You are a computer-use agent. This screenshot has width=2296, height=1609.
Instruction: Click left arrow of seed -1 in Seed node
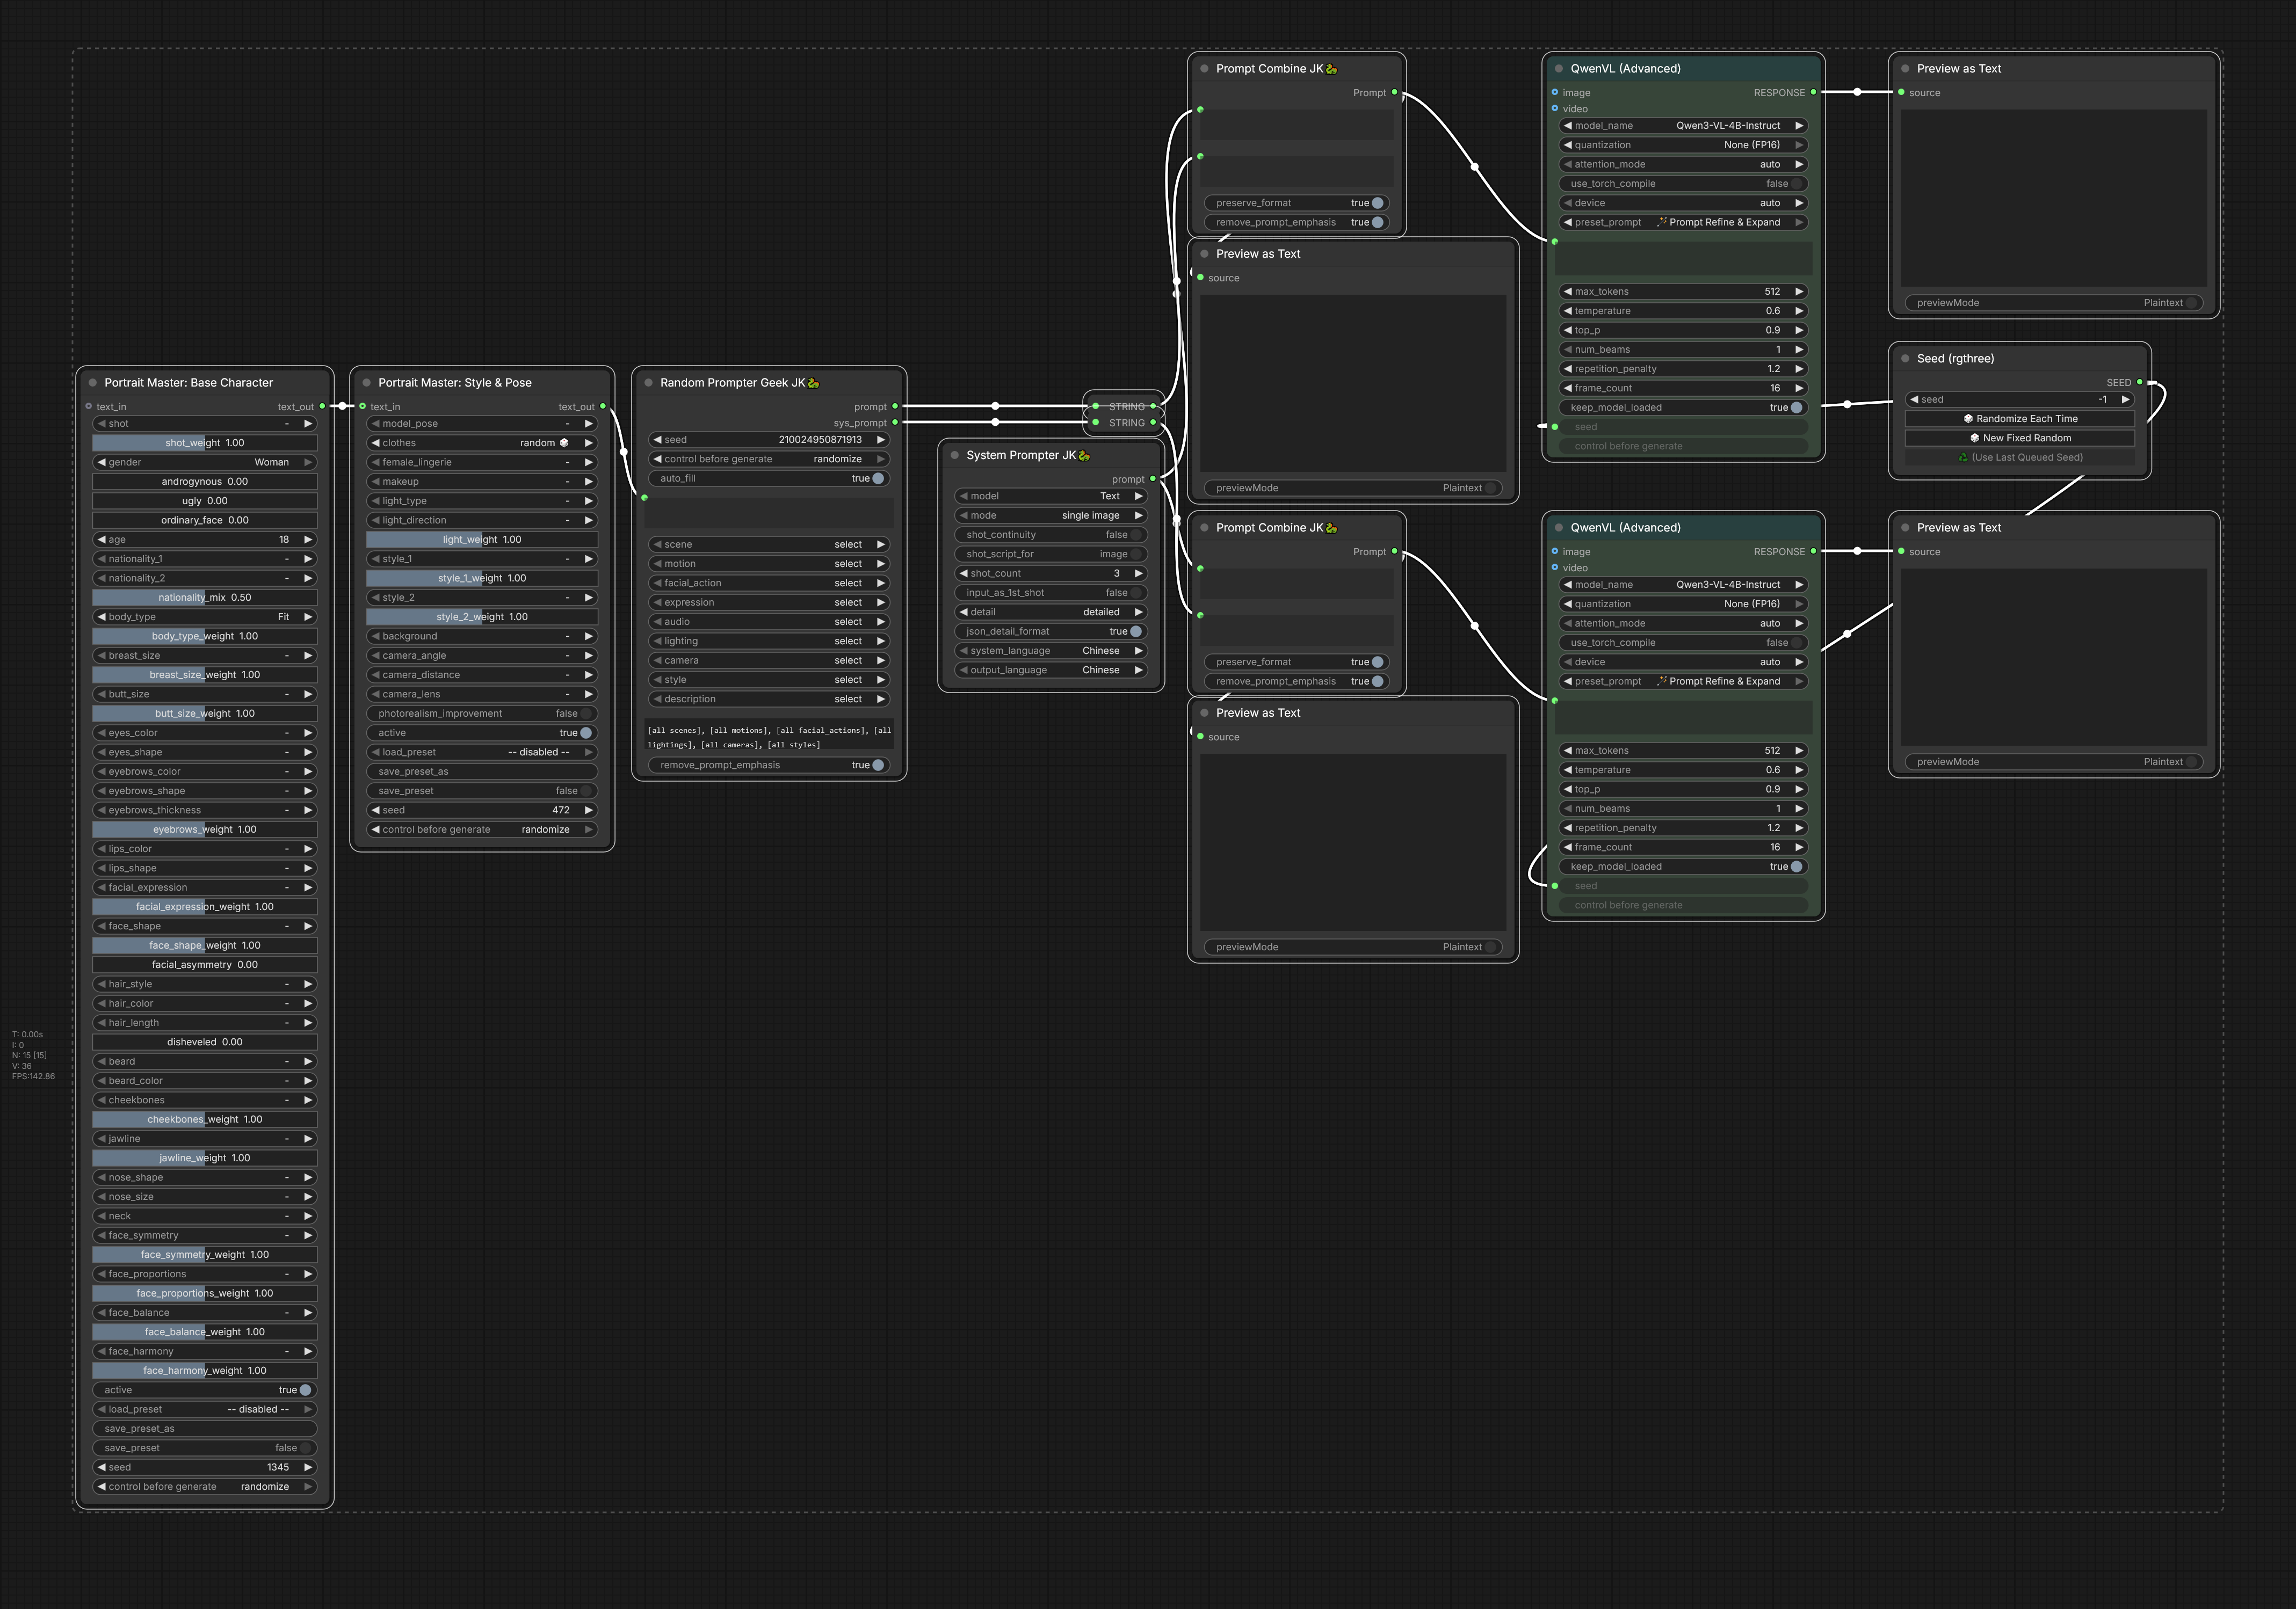tap(1914, 400)
